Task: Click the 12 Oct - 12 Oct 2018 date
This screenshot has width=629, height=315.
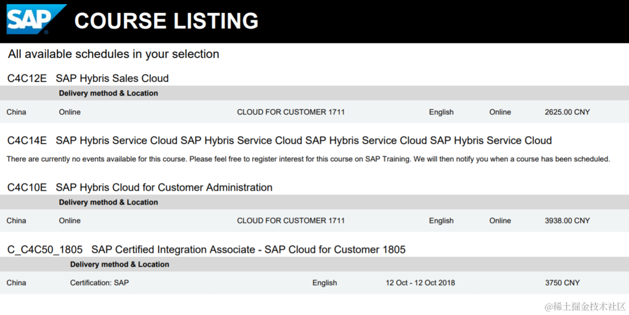Action: (420, 283)
